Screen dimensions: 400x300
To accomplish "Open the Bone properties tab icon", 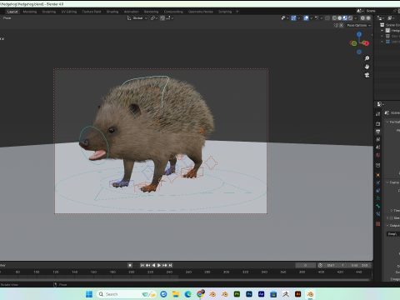I will click(x=378, y=206).
